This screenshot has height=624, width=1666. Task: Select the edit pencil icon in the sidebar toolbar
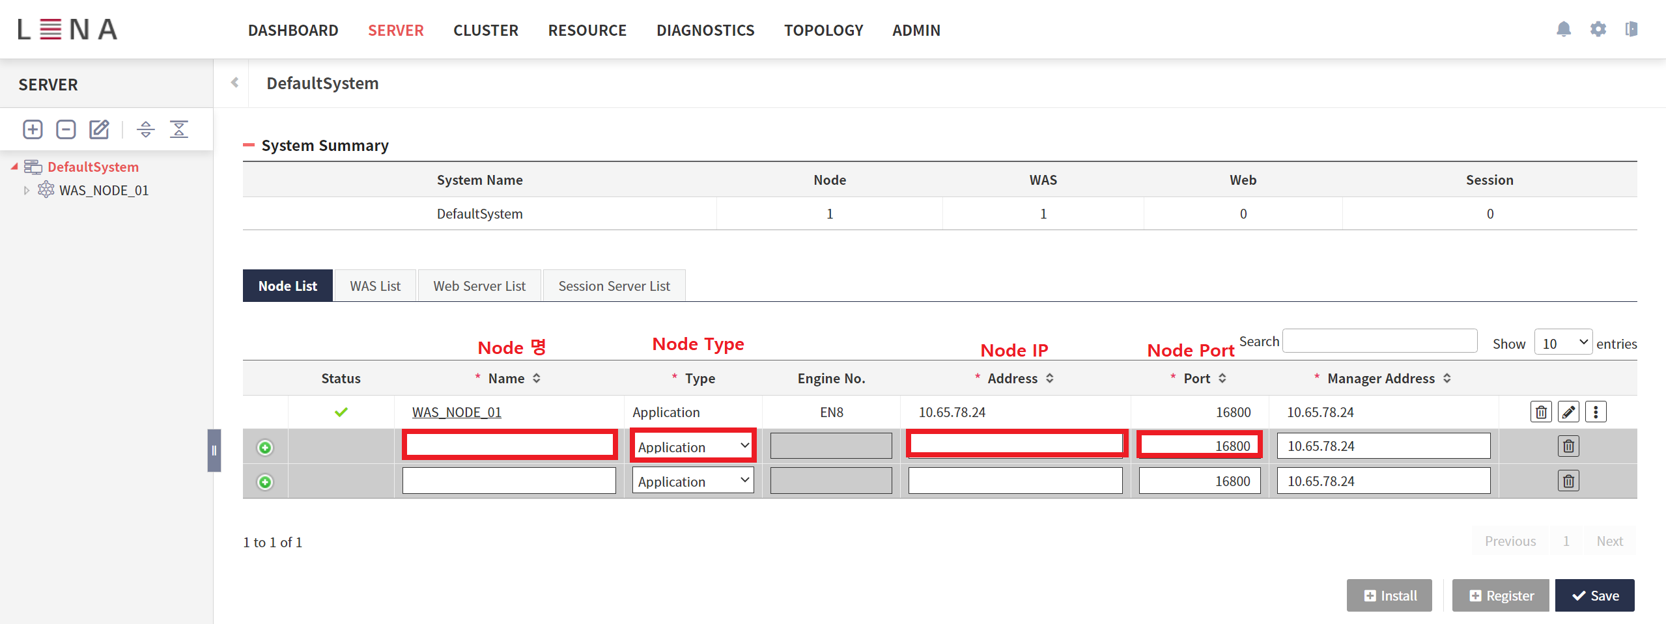98,129
